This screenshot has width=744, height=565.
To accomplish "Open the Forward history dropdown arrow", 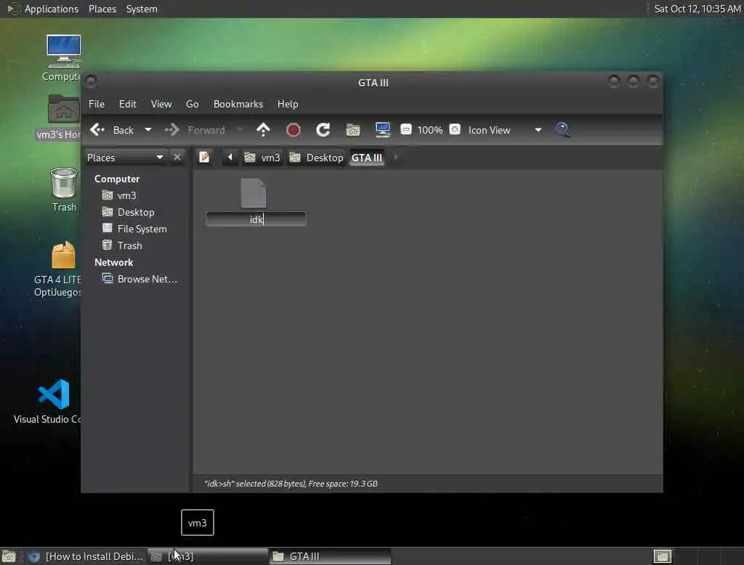I will tap(240, 129).
